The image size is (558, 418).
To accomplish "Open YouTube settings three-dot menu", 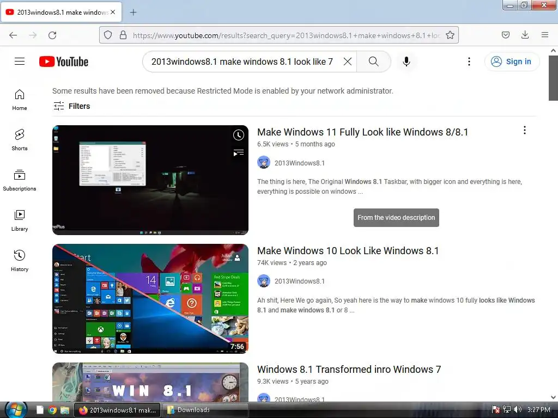I will pyautogui.click(x=469, y=62).
